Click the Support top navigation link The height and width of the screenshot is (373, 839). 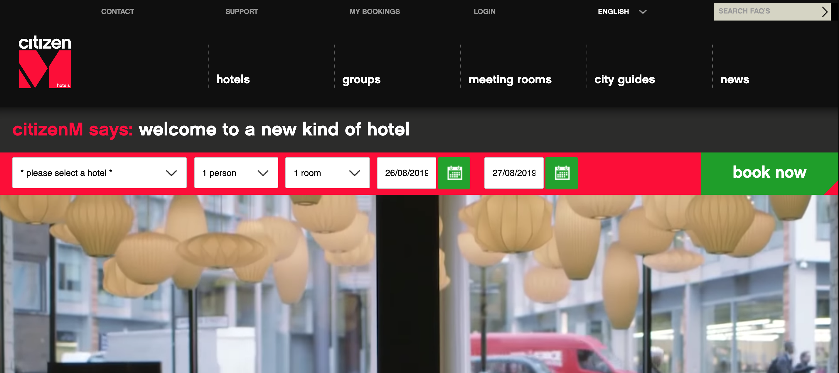pyautogui.click(x=242, y=11)
